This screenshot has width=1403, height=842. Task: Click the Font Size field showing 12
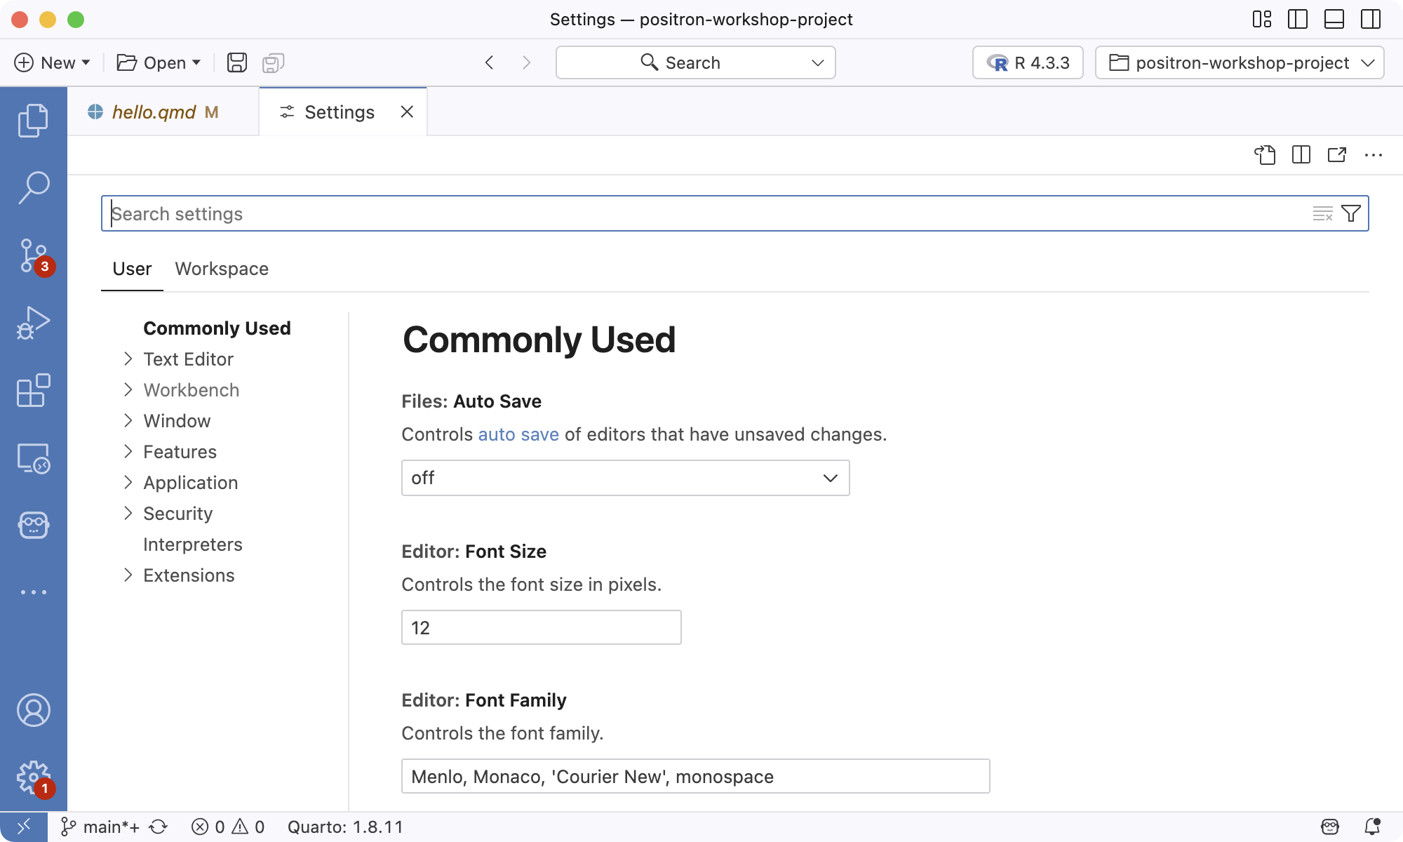541,627
